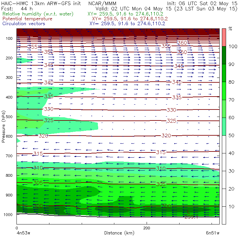Click the '%' unit label above the colorbar
The width and height of the screenshot is (239, 239).
pos(230,29)
